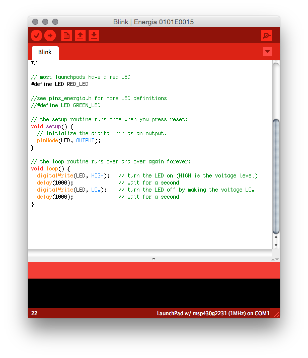Image resolution: width=308 pixels, height=358 pixels.
Task: Click the '// turn the LED off' comment
Action: (x=186, y=190)
